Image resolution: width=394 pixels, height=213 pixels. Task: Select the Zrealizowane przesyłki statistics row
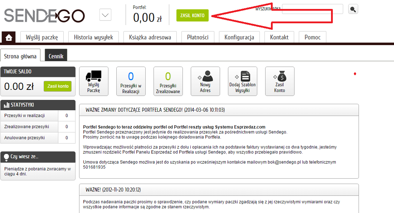[38, 127]
